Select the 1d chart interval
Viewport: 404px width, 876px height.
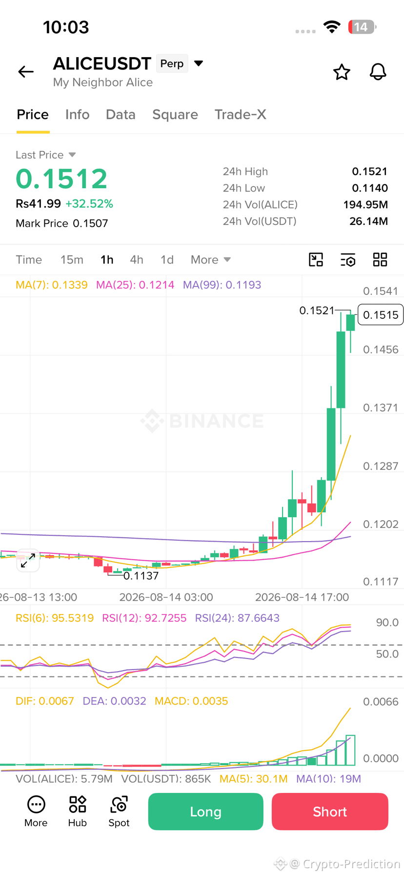[167, 260]
